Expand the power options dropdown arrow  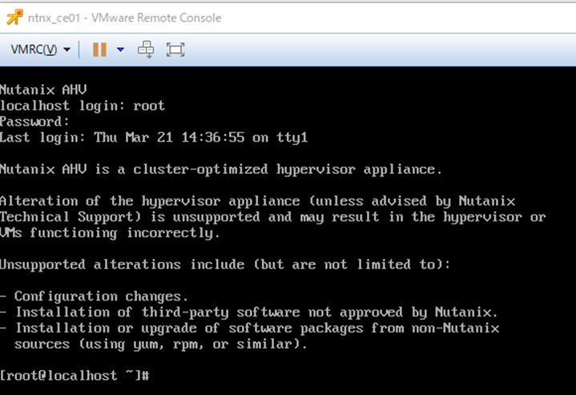[x=120, y=49]
